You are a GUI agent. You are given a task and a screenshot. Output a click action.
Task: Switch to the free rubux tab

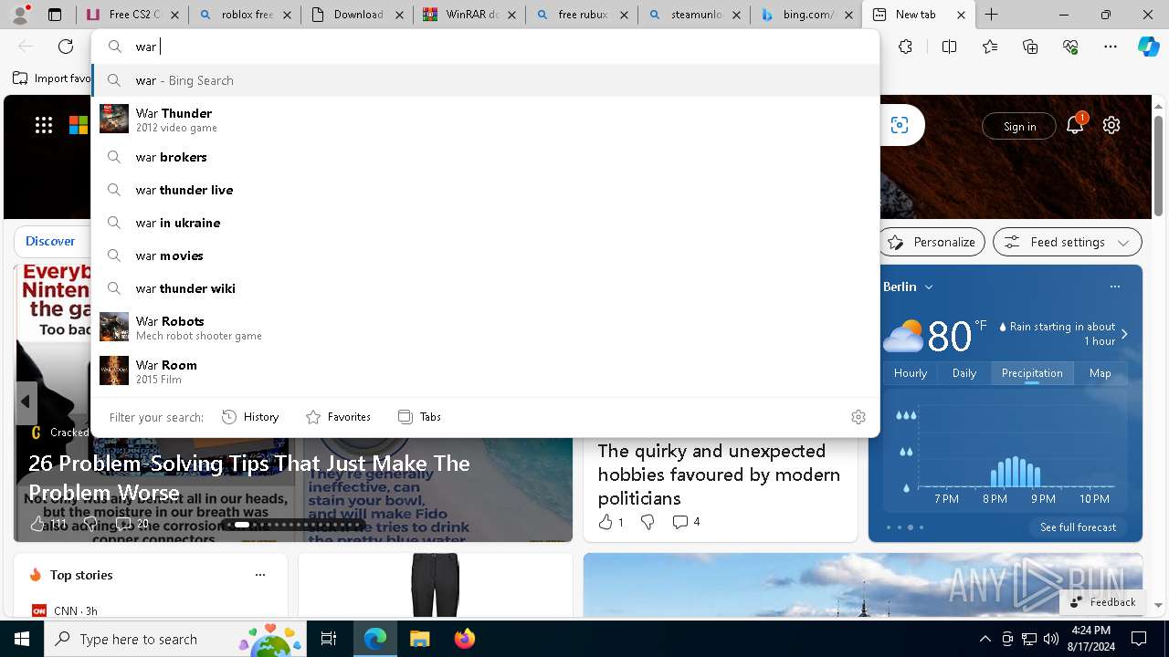point(582,15)
